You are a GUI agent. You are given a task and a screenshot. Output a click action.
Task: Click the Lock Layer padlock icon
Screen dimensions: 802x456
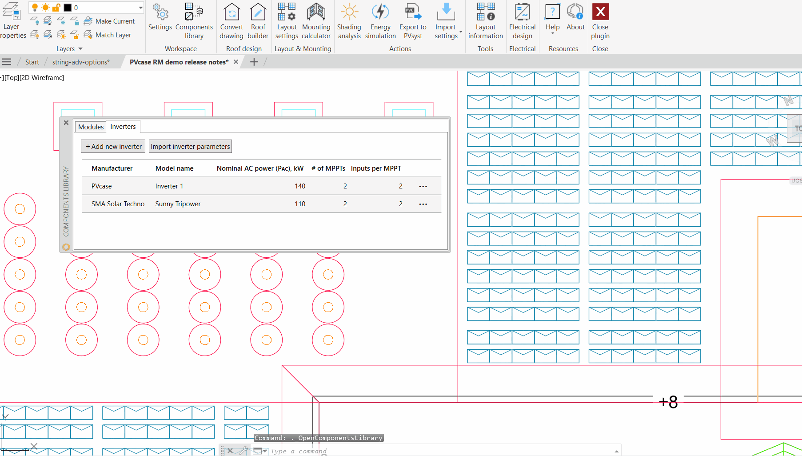pos(75,21)
